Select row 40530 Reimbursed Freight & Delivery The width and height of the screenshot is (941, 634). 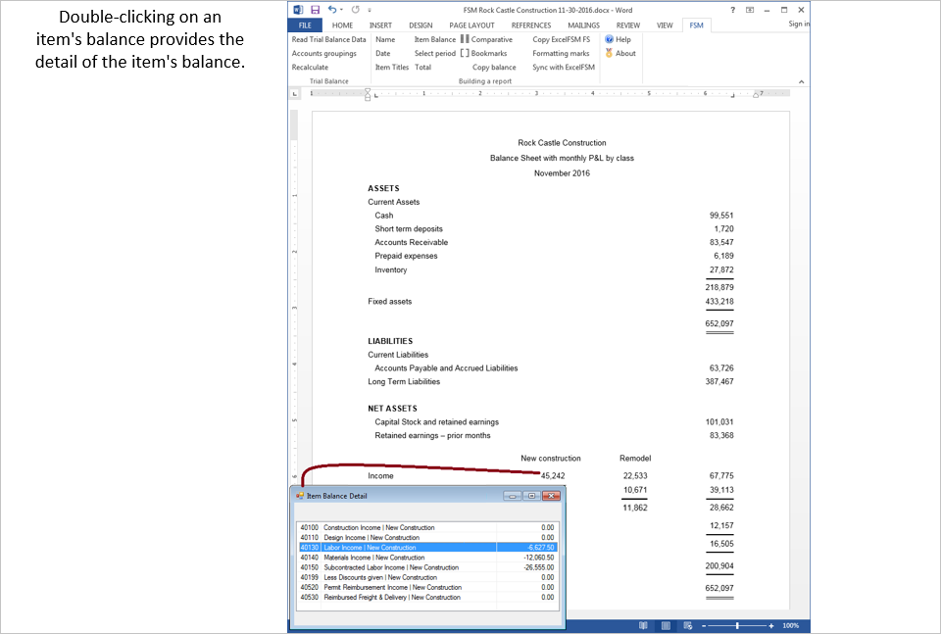427,598
